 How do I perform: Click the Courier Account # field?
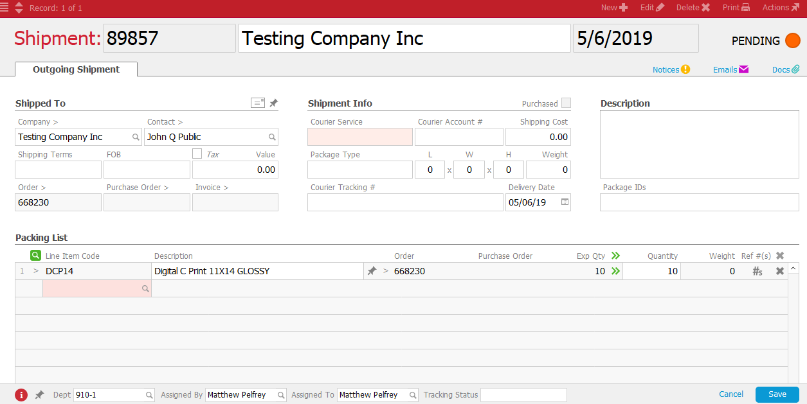[x=459, y=137]
